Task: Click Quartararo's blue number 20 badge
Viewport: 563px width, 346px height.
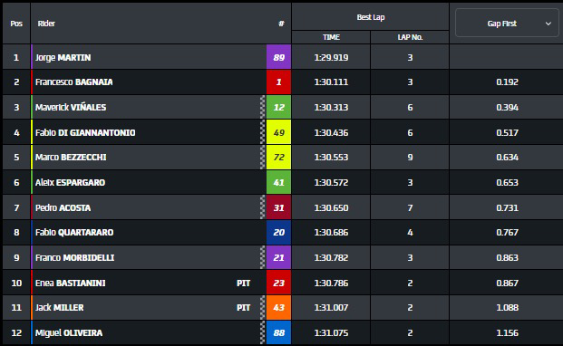Action: click(x=278, y=233)
